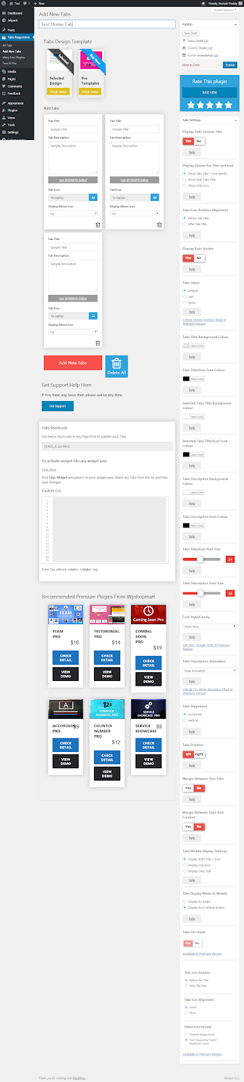Open Plugins menu in the sidebar

click(13, 110)
